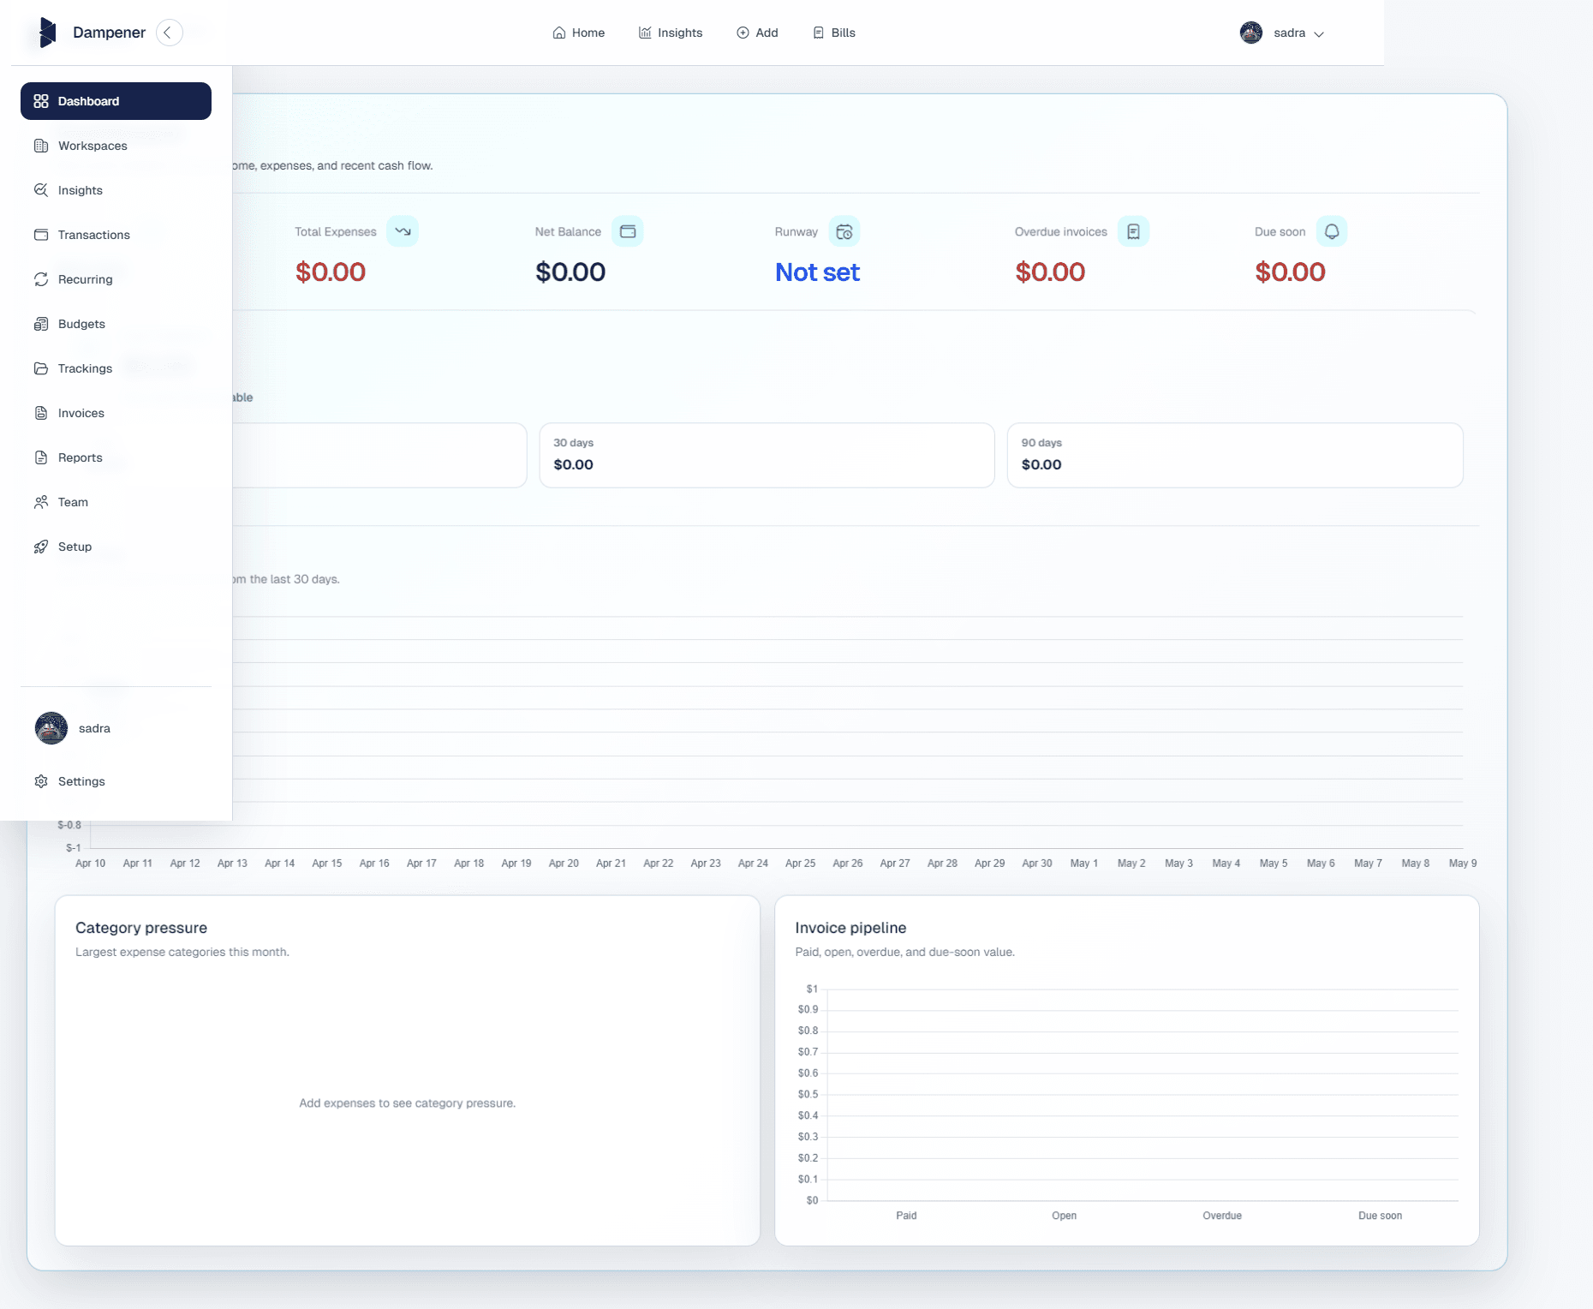This screenshot has height=1309, width=1593.
Task: Click the Workspaces building icon
Action: [x=41, y=146]
